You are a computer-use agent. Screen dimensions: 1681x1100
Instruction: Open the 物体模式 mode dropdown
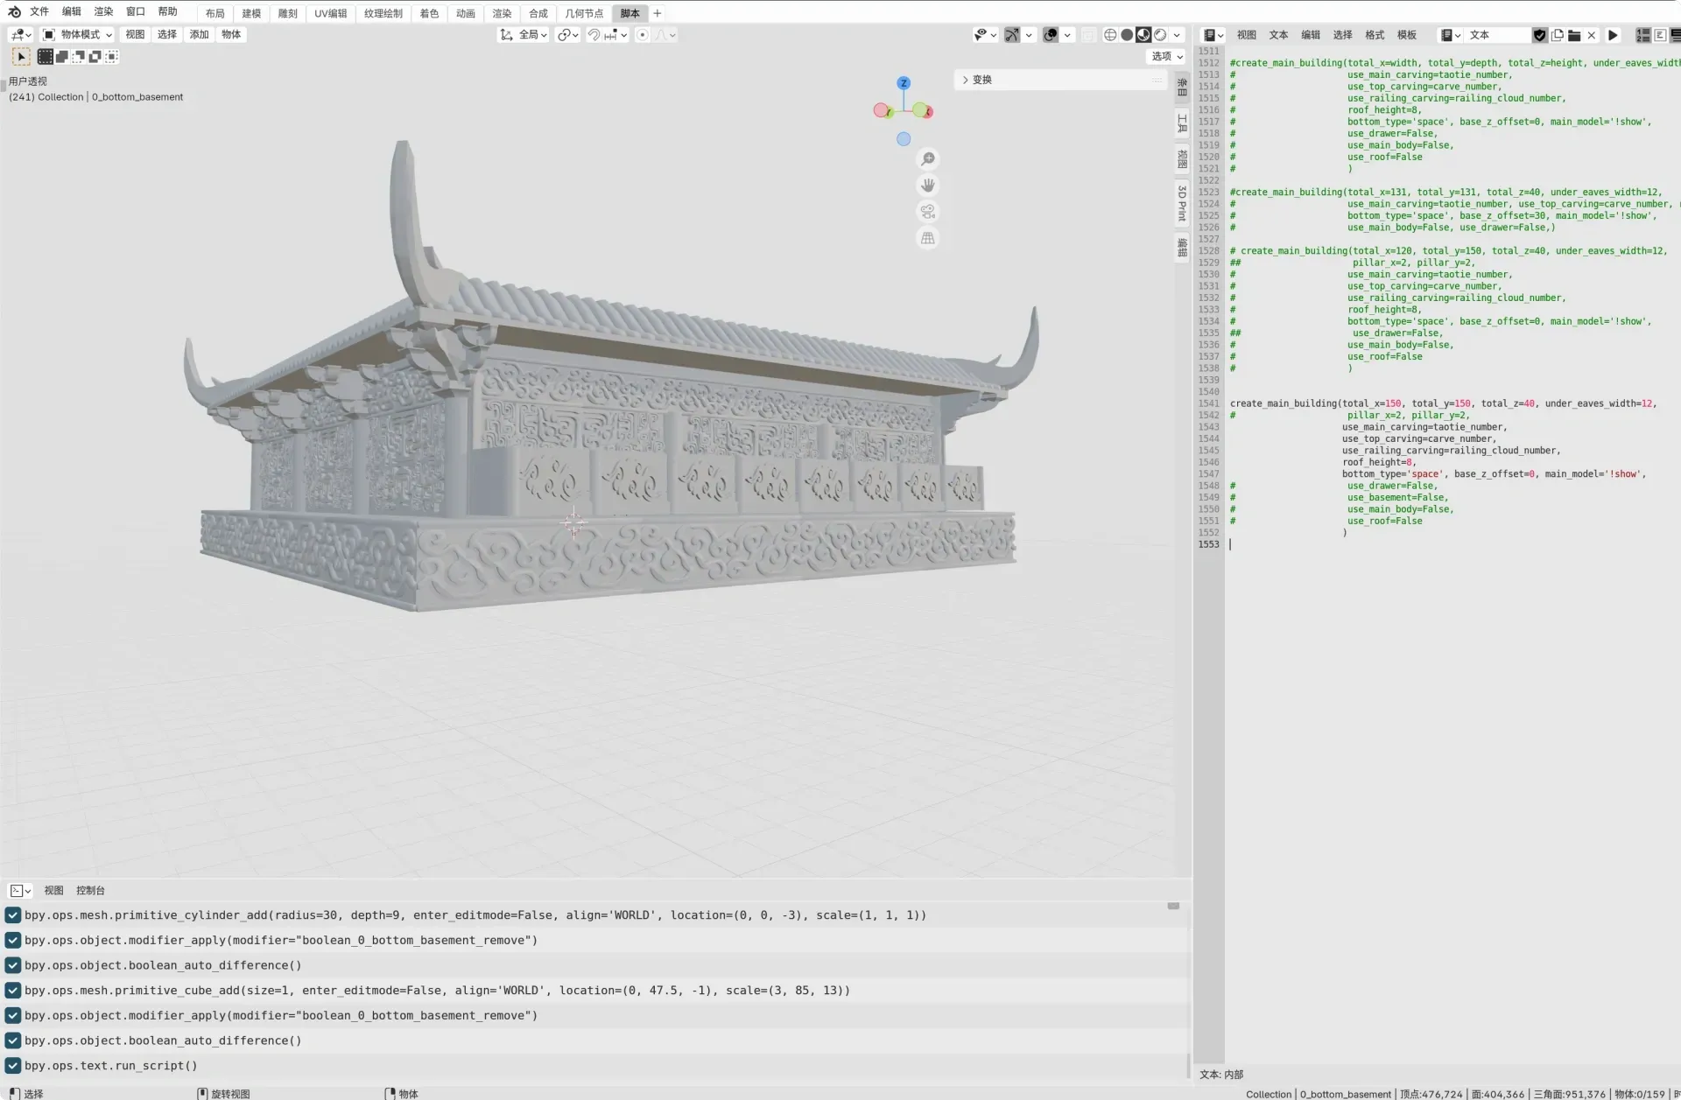tap(78, 35)
